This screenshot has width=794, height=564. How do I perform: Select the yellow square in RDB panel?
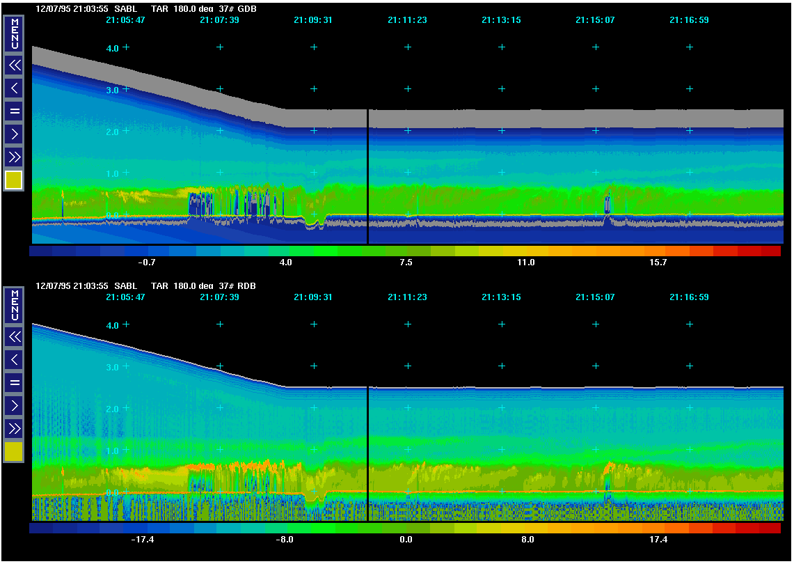pyautogui.click(x=14, y=452)
